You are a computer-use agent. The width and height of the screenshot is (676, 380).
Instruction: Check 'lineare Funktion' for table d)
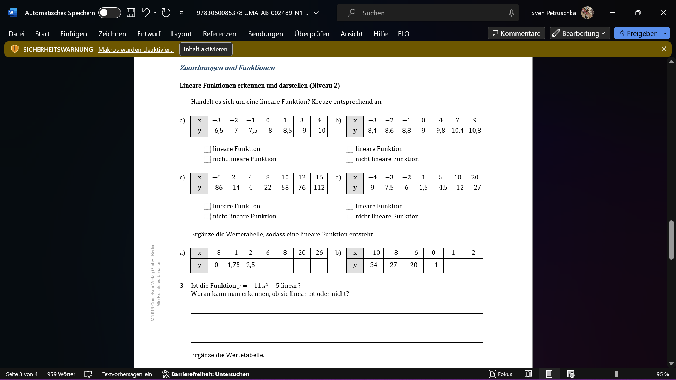350,206
